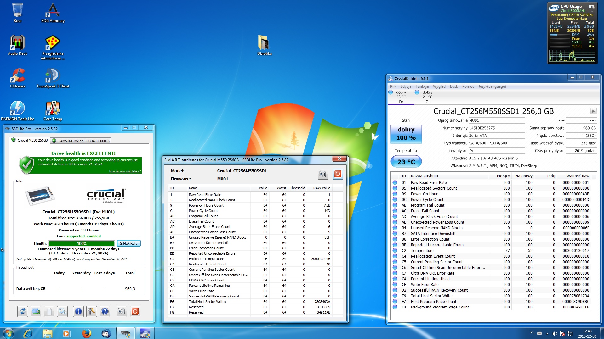Click the 'dobry 100 %' health status box
604x339 pixels.
[x=406, y=134]
